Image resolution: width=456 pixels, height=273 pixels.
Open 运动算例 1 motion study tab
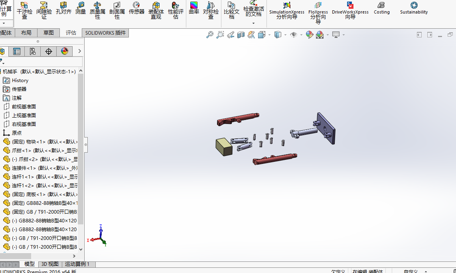point(77,264)
